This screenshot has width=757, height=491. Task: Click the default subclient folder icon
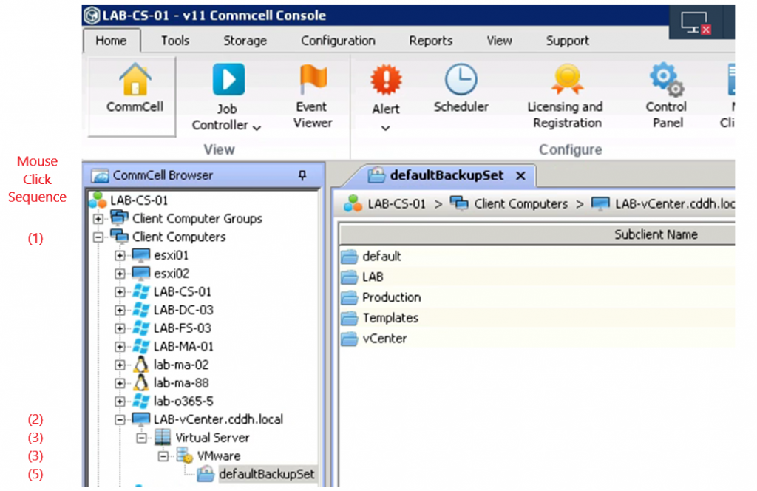pyautogui.click(x=349, y=257)
